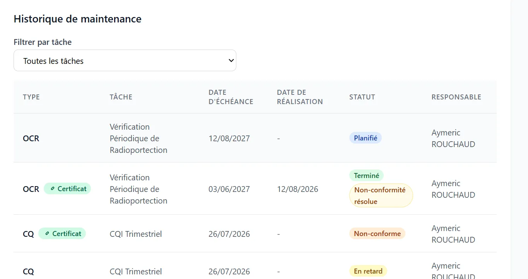Open the Toutes les tâches filter dropdown
Viewport: 528px width, 279px height.
125,60
